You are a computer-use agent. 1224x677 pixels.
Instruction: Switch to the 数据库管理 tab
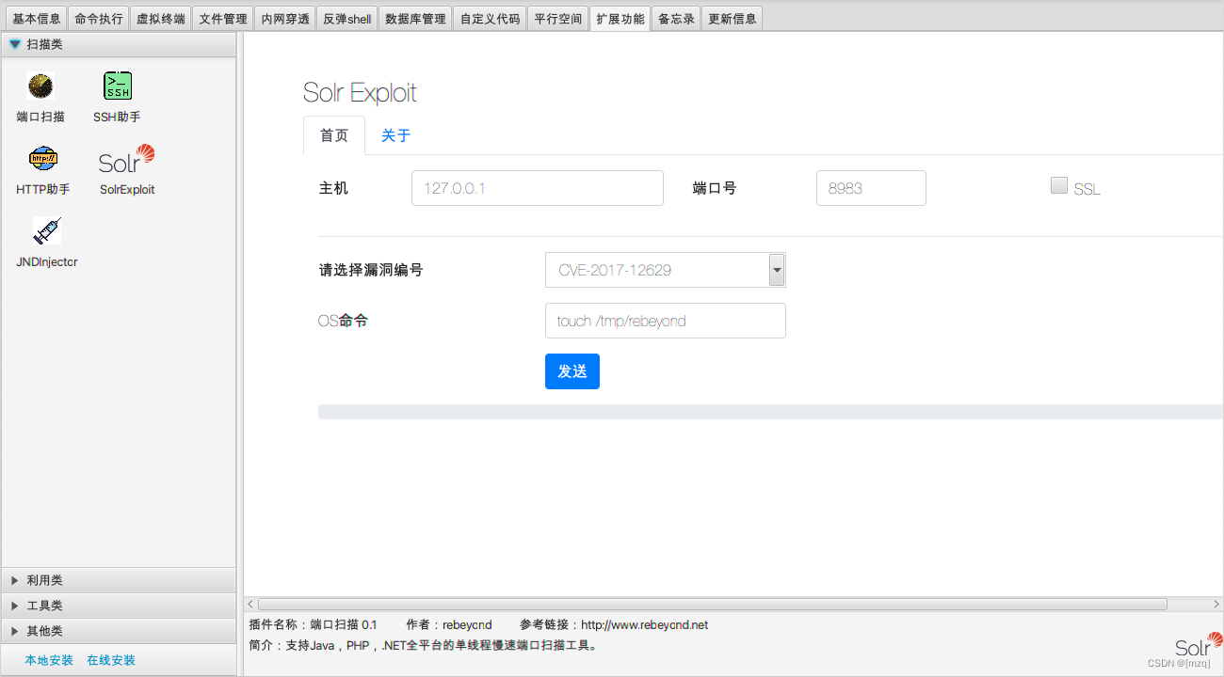pyautogui.click(x=415, y=19)
